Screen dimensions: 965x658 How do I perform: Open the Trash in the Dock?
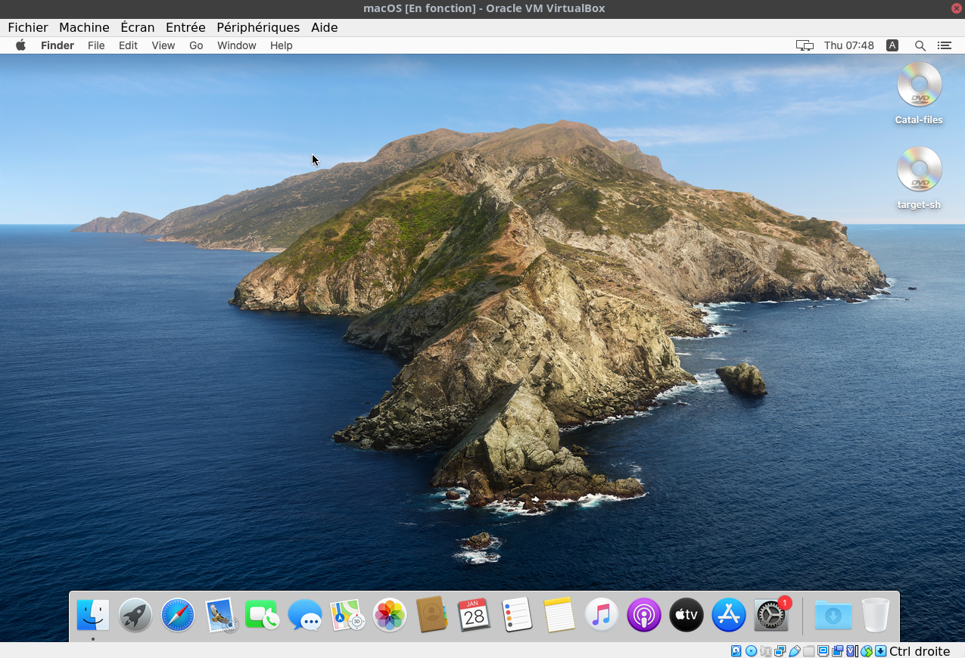[x=876, y=615]
